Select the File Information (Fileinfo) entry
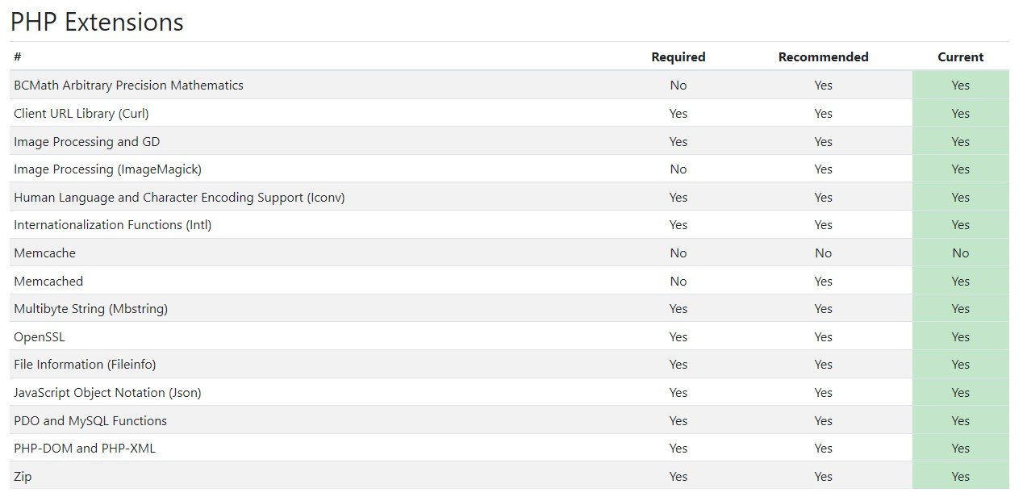Image resolution: width=1027 pixels, height=501 pixels. pos(85,365)
